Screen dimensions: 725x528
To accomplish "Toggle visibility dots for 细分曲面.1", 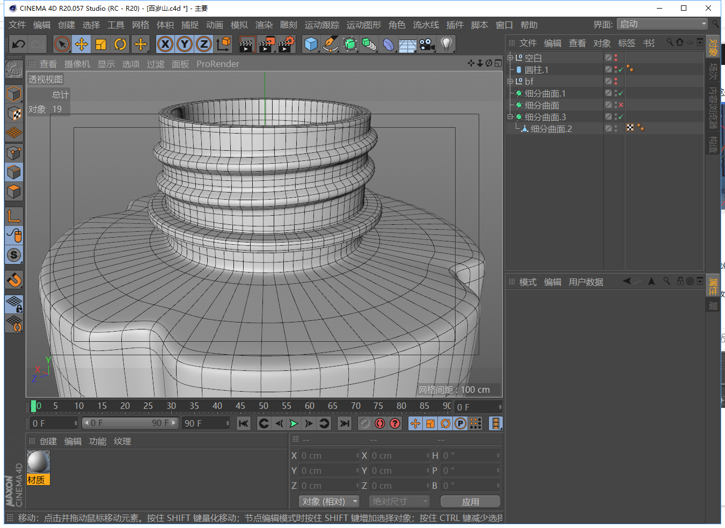I will click(616, 93).
